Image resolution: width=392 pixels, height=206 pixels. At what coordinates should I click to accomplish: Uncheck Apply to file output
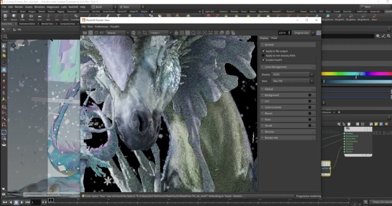(x=263, y=51)
